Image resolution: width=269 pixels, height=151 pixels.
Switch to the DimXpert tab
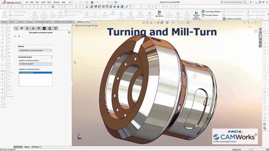29,22
